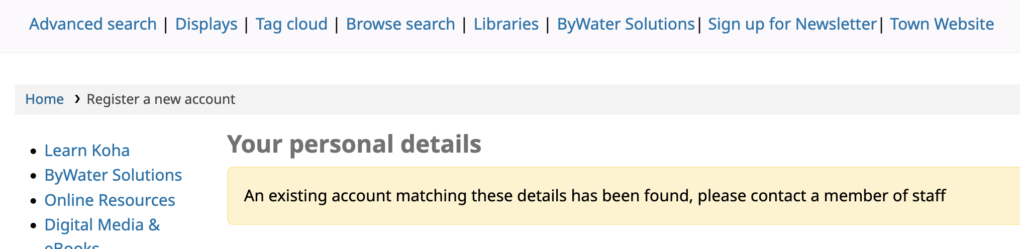Visit the Town Website link
Screen dimensions: 1020x249
point(942,24)
